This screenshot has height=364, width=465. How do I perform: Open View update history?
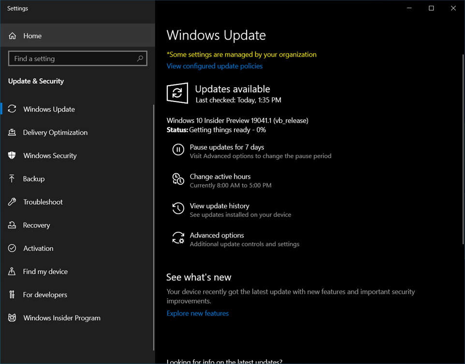pyautogui.click(x=232, y=210)
